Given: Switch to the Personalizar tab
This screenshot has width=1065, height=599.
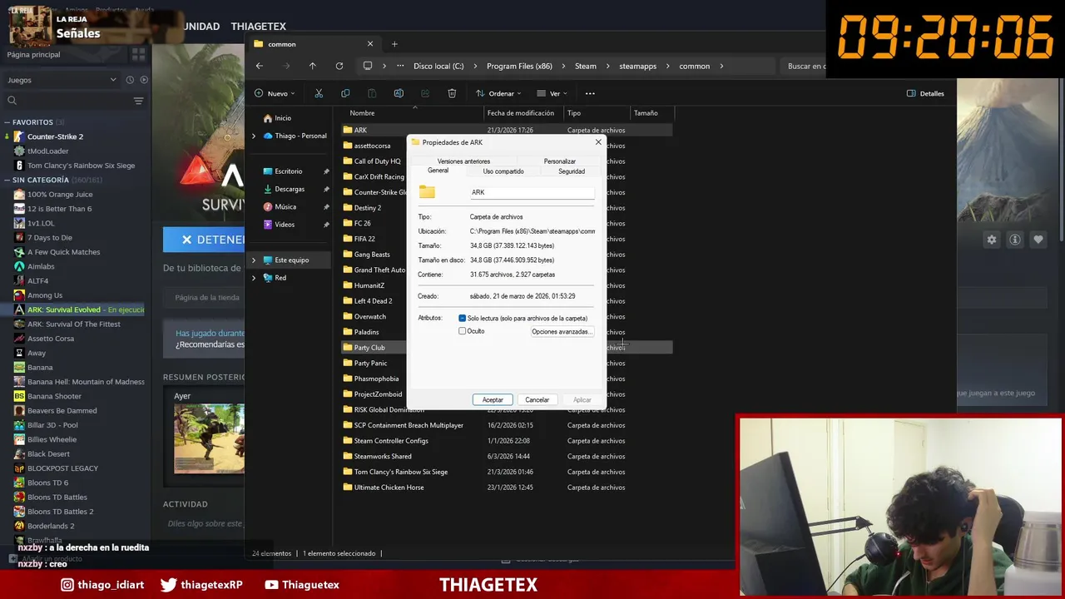Looking at the screenshot, I should click(x=559, y=161).
